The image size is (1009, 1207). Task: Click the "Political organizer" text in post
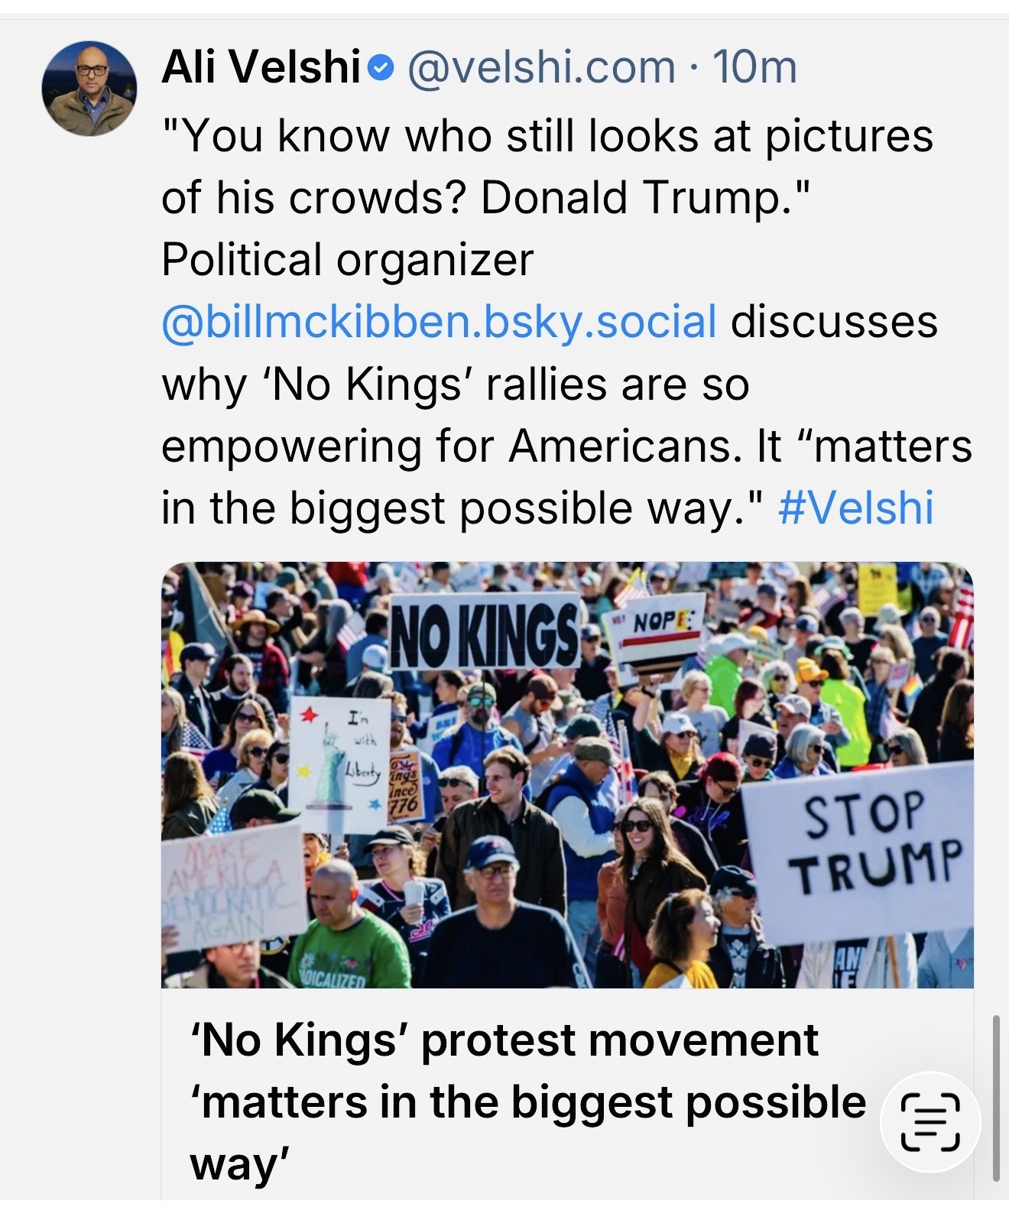pos(347,260)
